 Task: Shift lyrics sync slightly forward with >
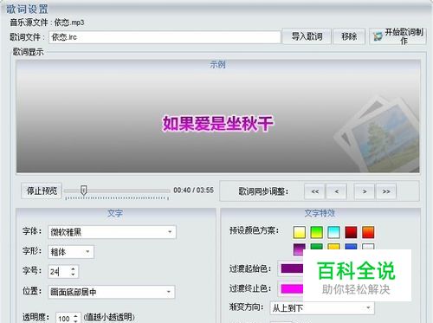tap(365, 191)
